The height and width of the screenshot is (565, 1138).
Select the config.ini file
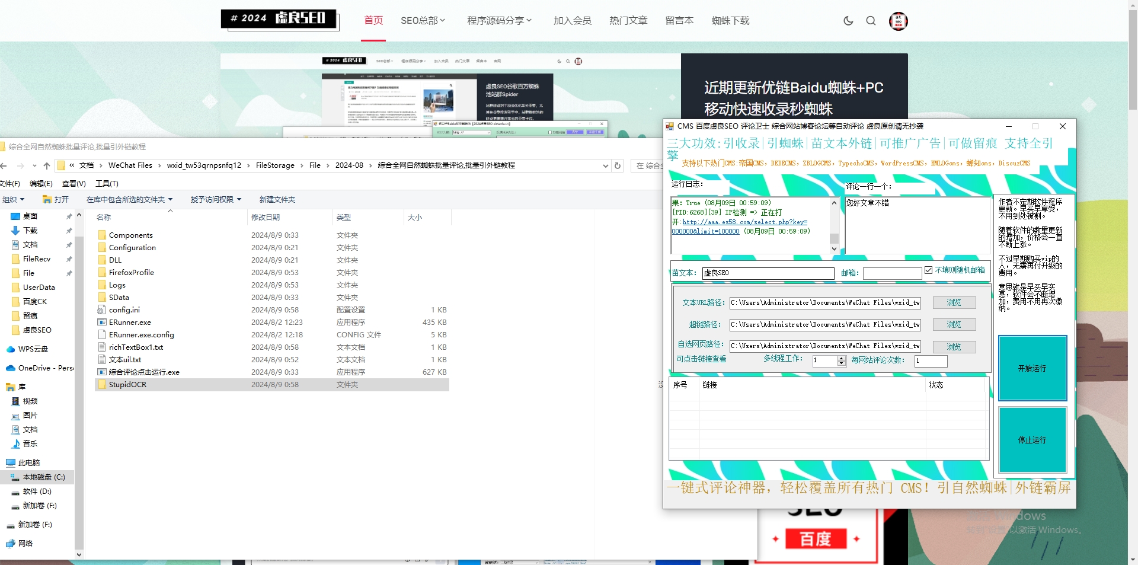click(x=124, y=310)
